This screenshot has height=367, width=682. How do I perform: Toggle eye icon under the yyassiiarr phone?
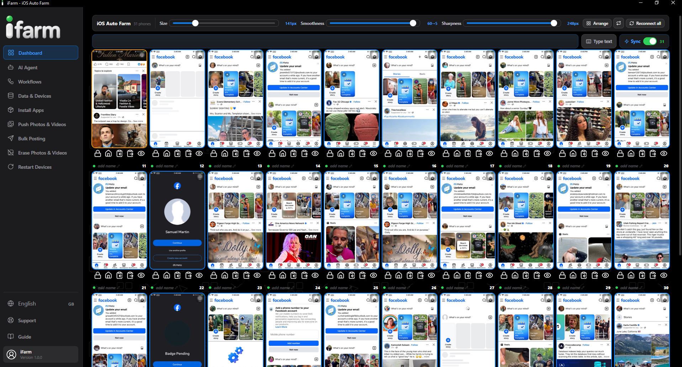[x=606, y=153]
